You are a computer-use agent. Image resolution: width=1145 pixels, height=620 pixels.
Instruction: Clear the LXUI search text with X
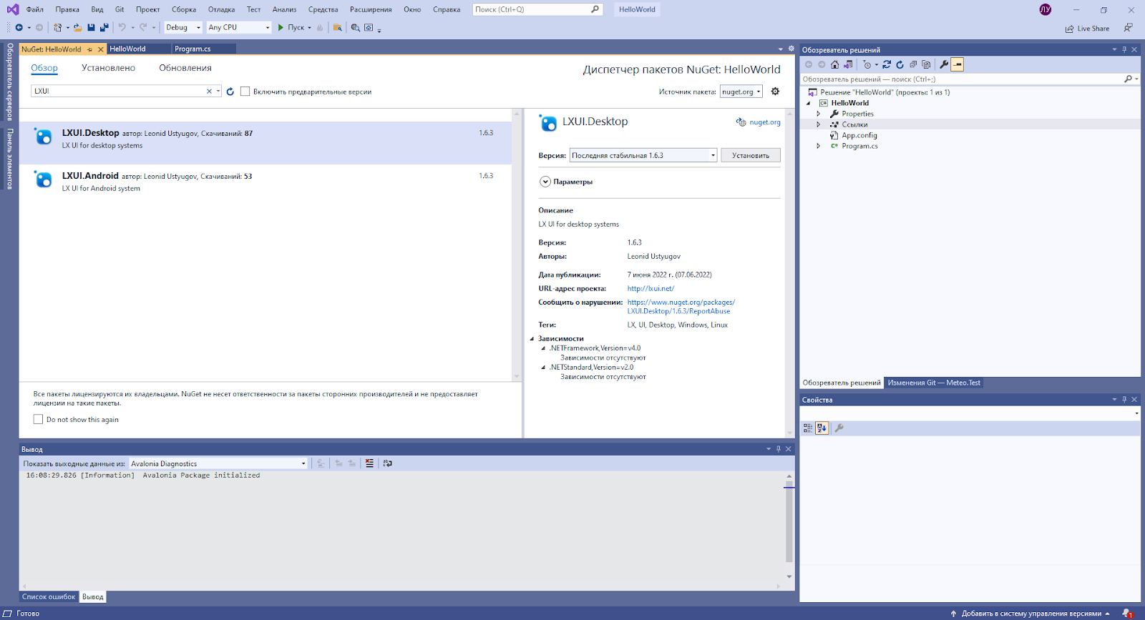(x=209, y=92)
